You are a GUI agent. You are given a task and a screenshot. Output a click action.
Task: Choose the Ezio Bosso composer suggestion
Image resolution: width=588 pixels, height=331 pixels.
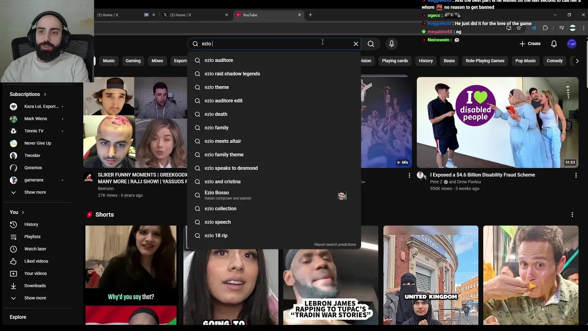(x=274, y=195)
